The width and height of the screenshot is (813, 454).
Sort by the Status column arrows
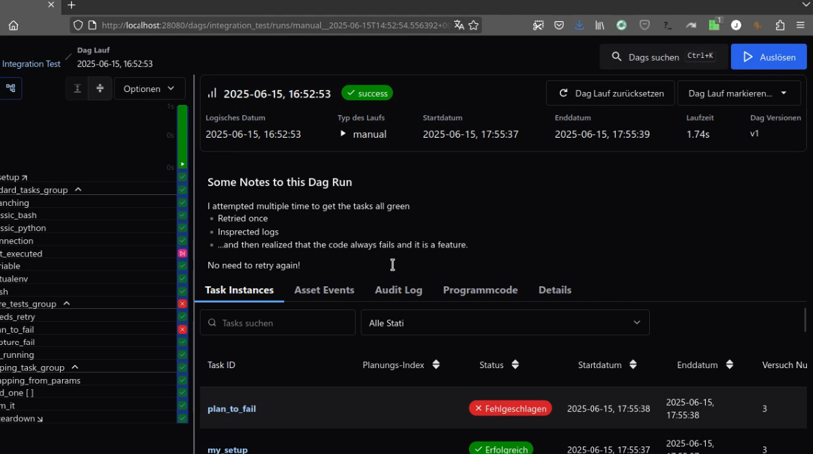coord(515,365)
